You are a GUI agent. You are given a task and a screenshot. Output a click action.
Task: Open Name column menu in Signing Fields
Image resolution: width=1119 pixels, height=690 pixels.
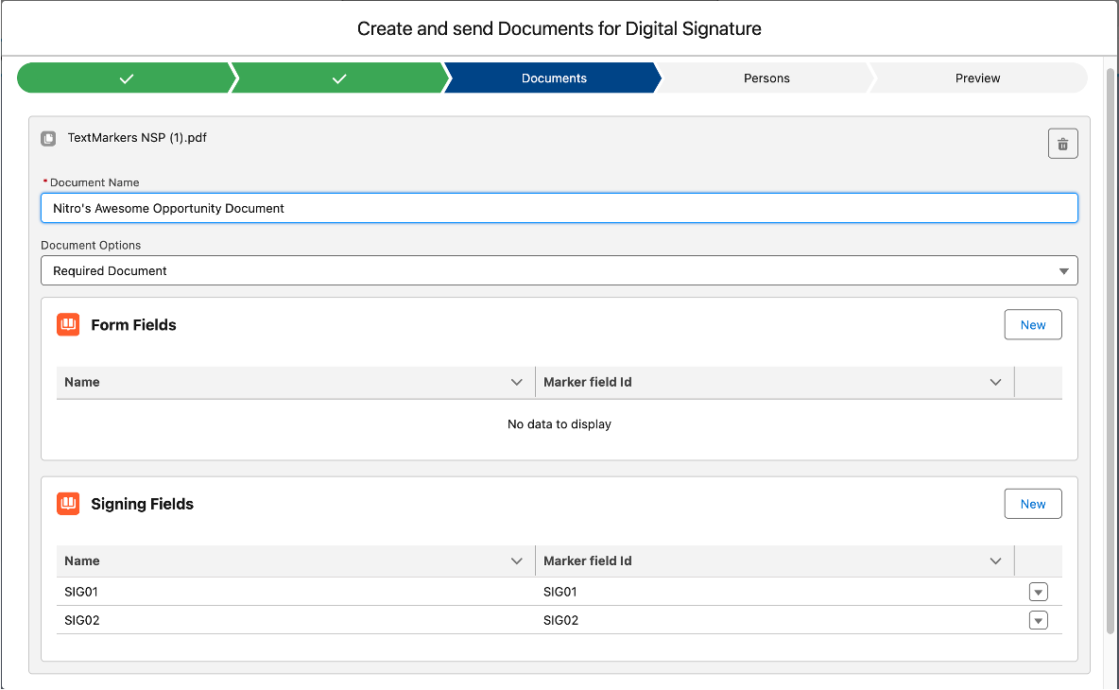point(516,561)
